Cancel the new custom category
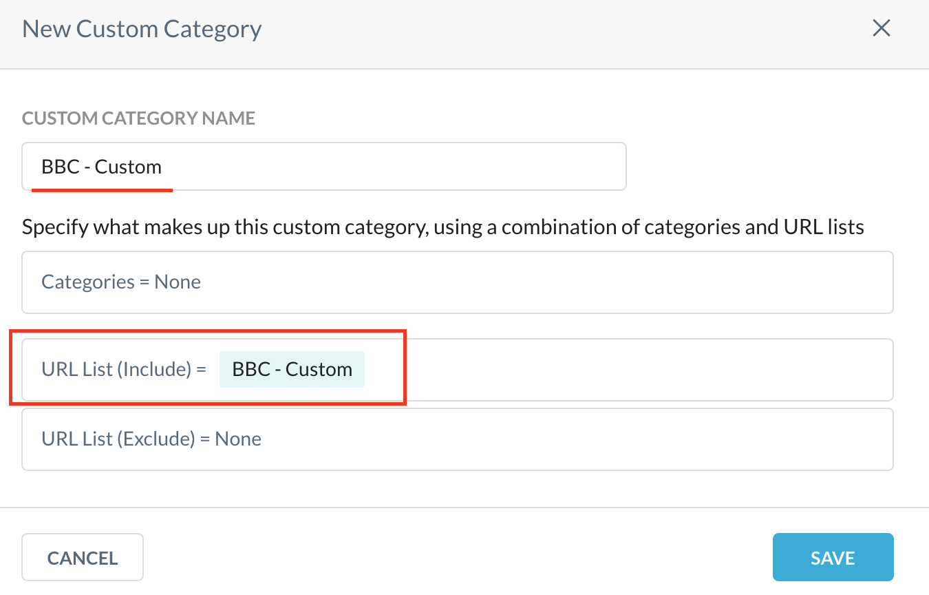Screen dimensions: 929x595 [x=83, y=557]
